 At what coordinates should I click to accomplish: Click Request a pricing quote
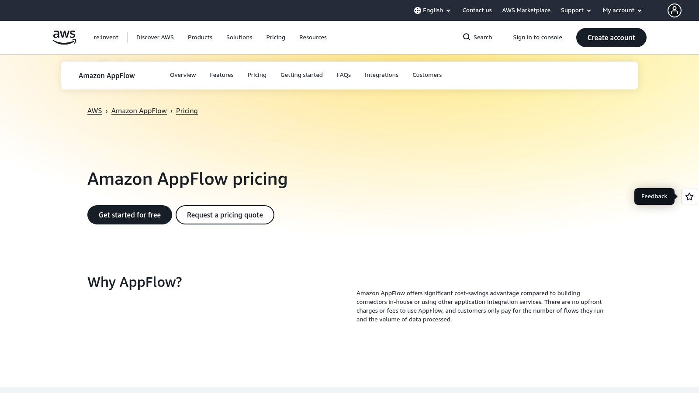tap(225, 215)
